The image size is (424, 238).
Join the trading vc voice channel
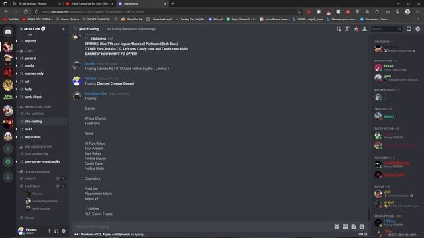coord(42,186)
